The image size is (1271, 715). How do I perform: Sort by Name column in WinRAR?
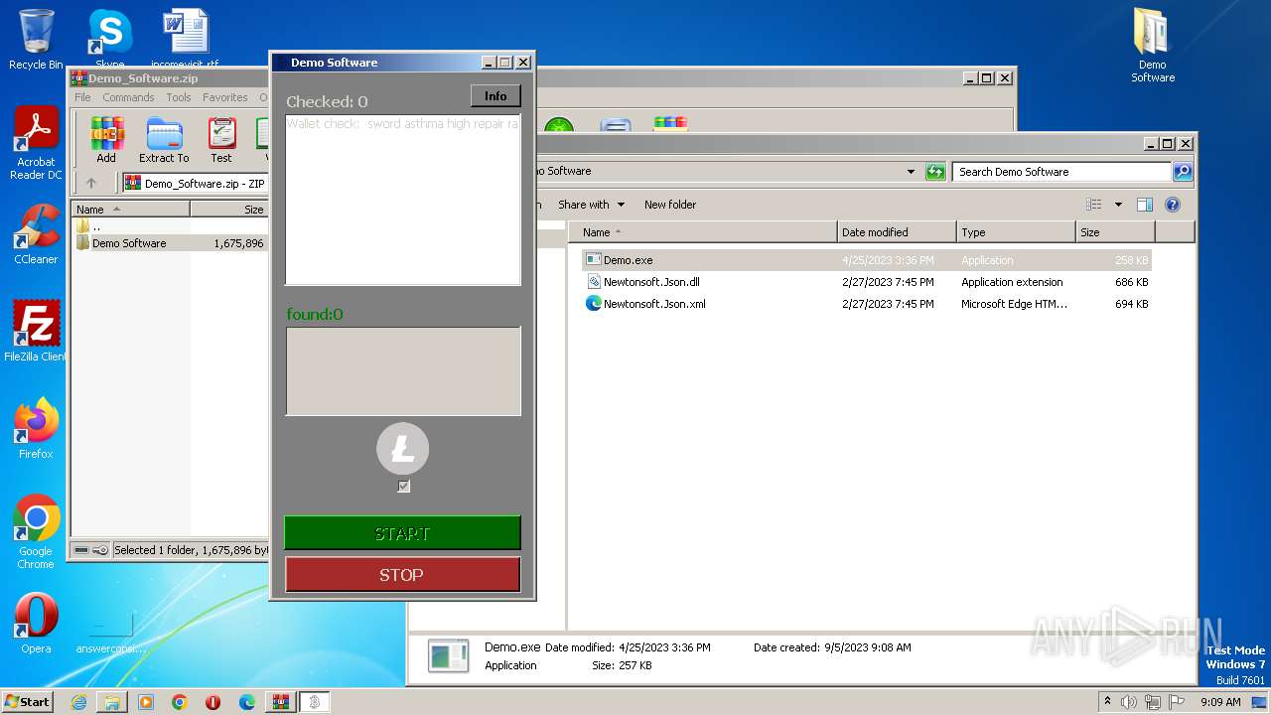131,210
